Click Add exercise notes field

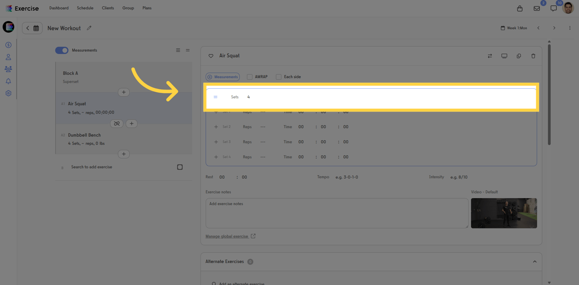(x=337, y=213)
